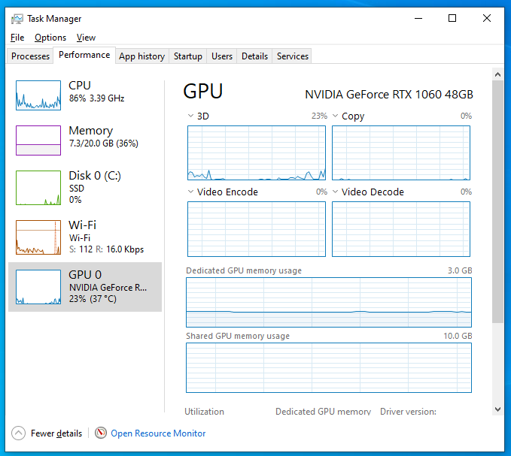Click the Driver version label

[x=408, y=412]
